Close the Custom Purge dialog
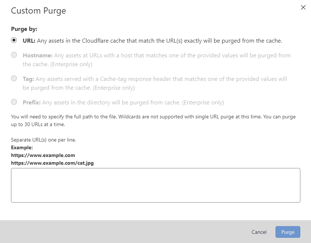Viewport: 311px width, 243px height. [303, 7]
